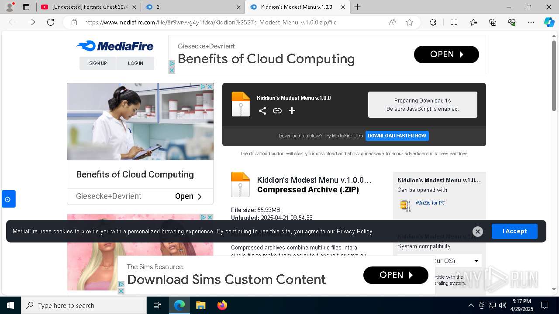Close the Kiddion's Modest Menu tab

pyautogui.click(x=343, y=7)
